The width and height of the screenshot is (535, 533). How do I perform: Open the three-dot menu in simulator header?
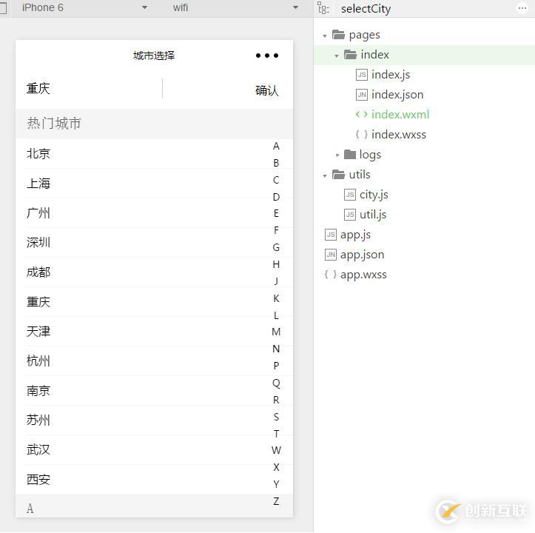tap(267, 56)
